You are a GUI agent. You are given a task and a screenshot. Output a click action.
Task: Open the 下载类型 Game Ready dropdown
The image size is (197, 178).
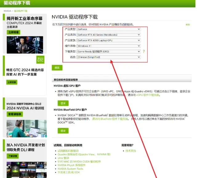click(109, 51)
